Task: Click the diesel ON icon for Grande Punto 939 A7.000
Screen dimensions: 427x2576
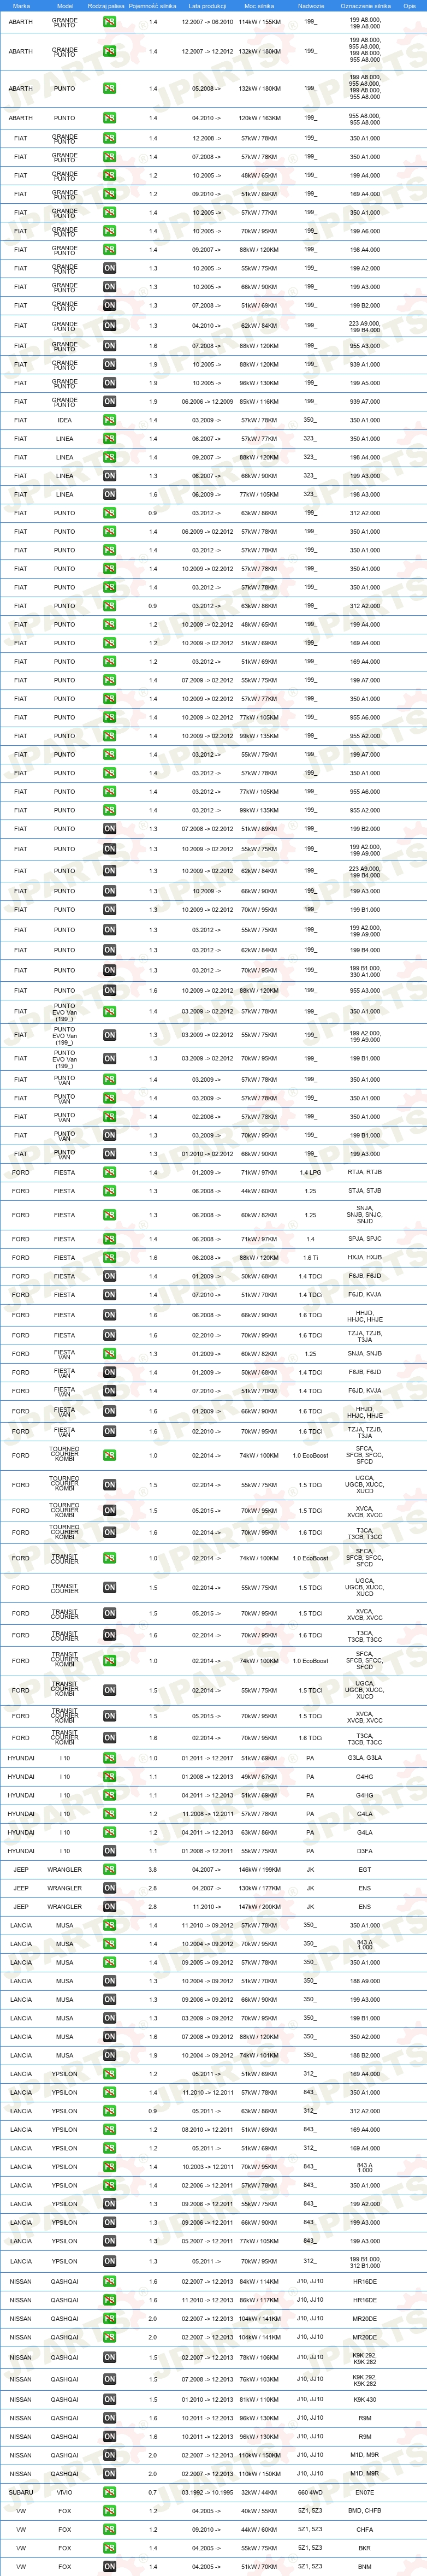Action: point(110,401)
